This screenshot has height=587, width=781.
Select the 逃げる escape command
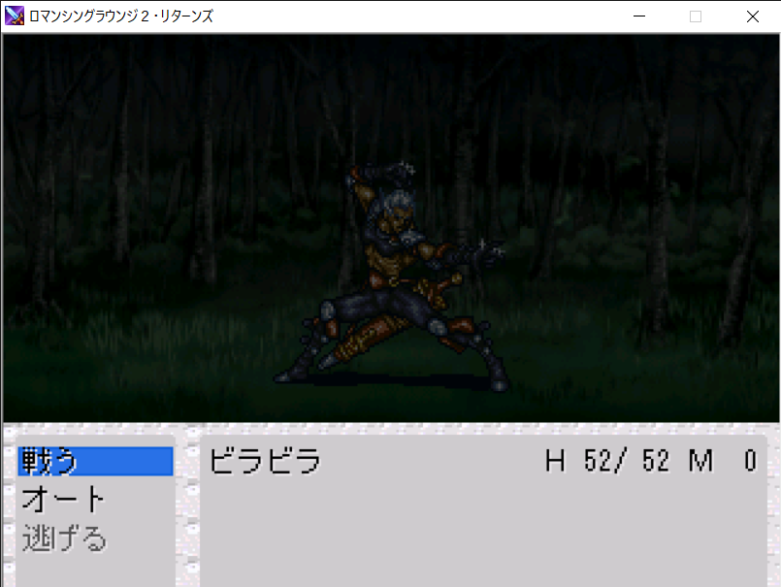(x=64, y=538)
